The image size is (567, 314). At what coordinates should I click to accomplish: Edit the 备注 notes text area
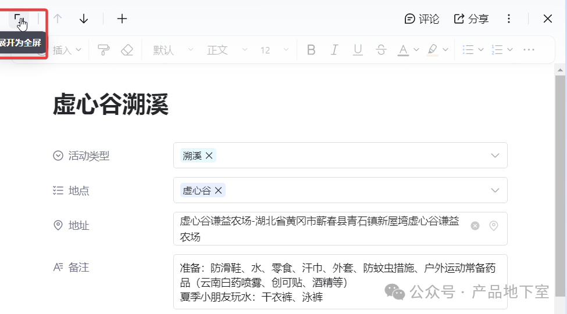click(340, 282)
